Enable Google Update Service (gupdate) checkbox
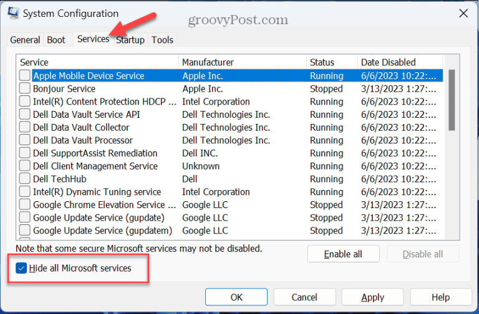This screenshot has width=479, height=314. pos(25,217)
